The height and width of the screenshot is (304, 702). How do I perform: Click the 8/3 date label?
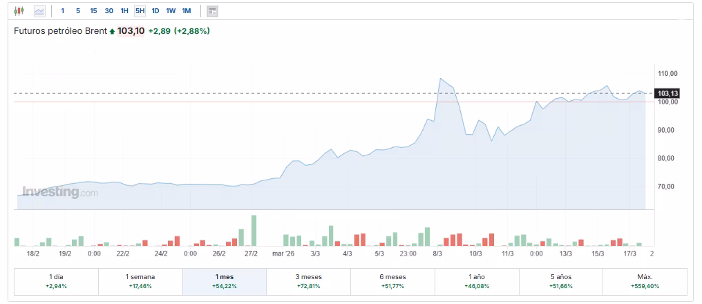pos(437,253)
